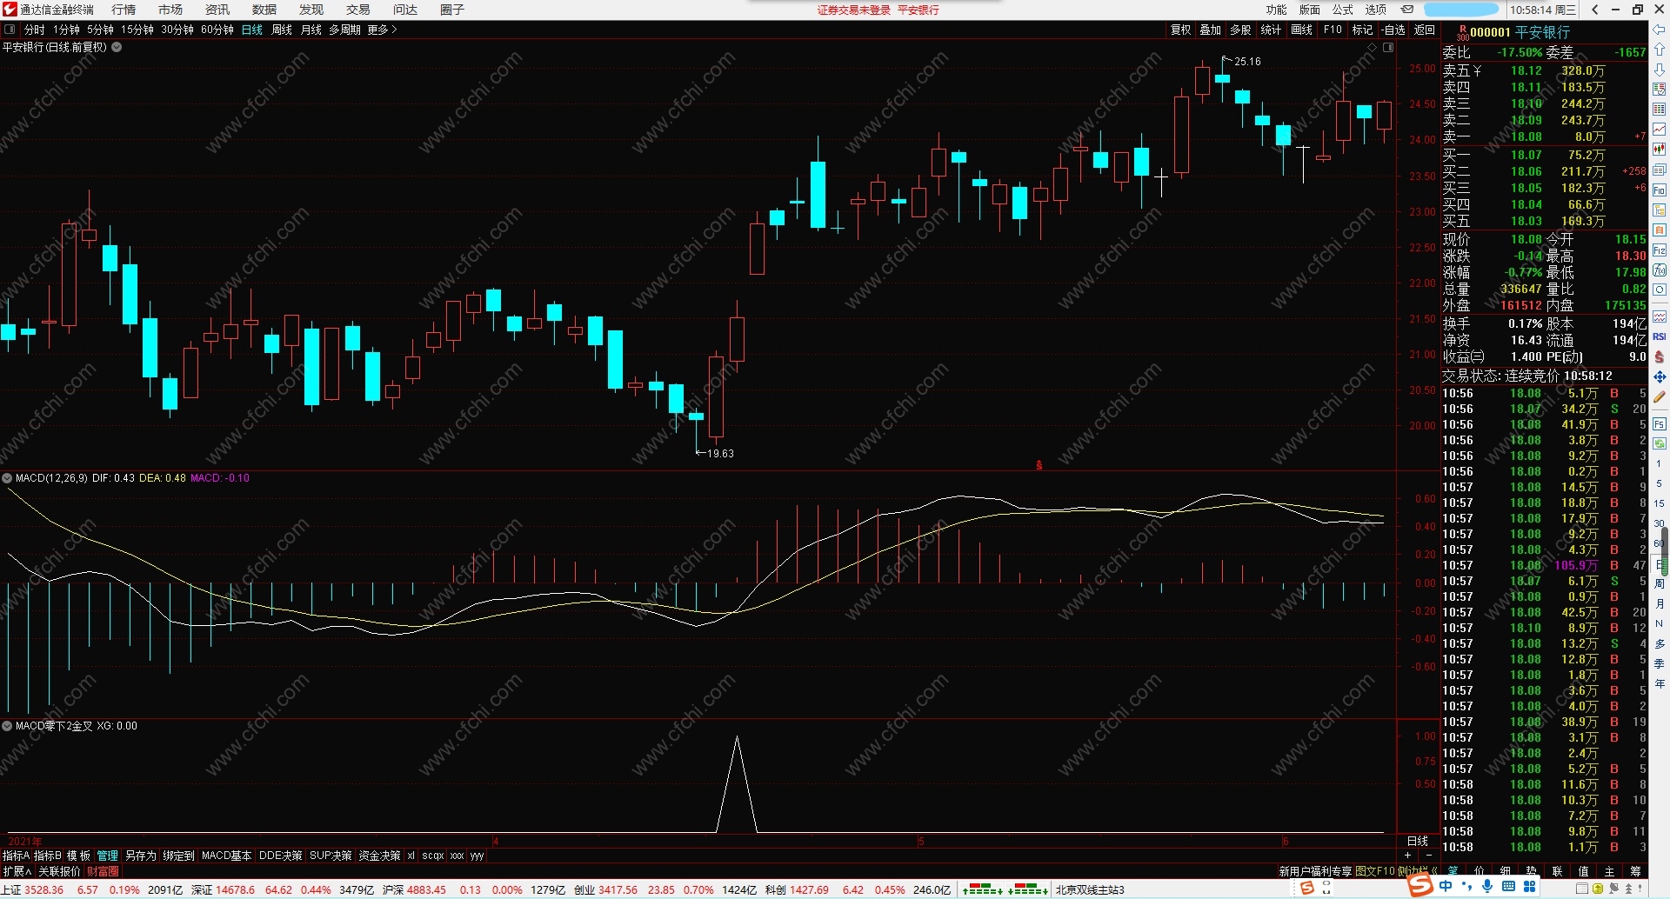Click the up arrow icon in right sidebar

pos(1660,50)
